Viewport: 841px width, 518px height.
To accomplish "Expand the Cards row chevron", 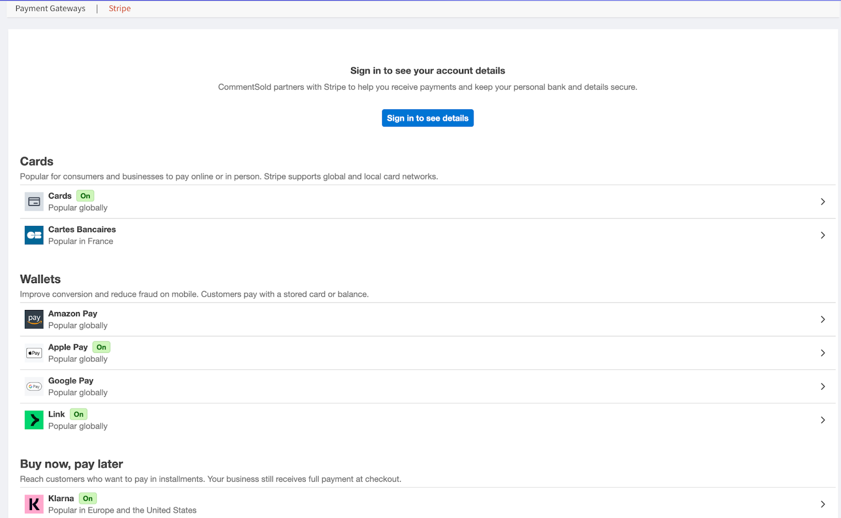I will [823, 202].
